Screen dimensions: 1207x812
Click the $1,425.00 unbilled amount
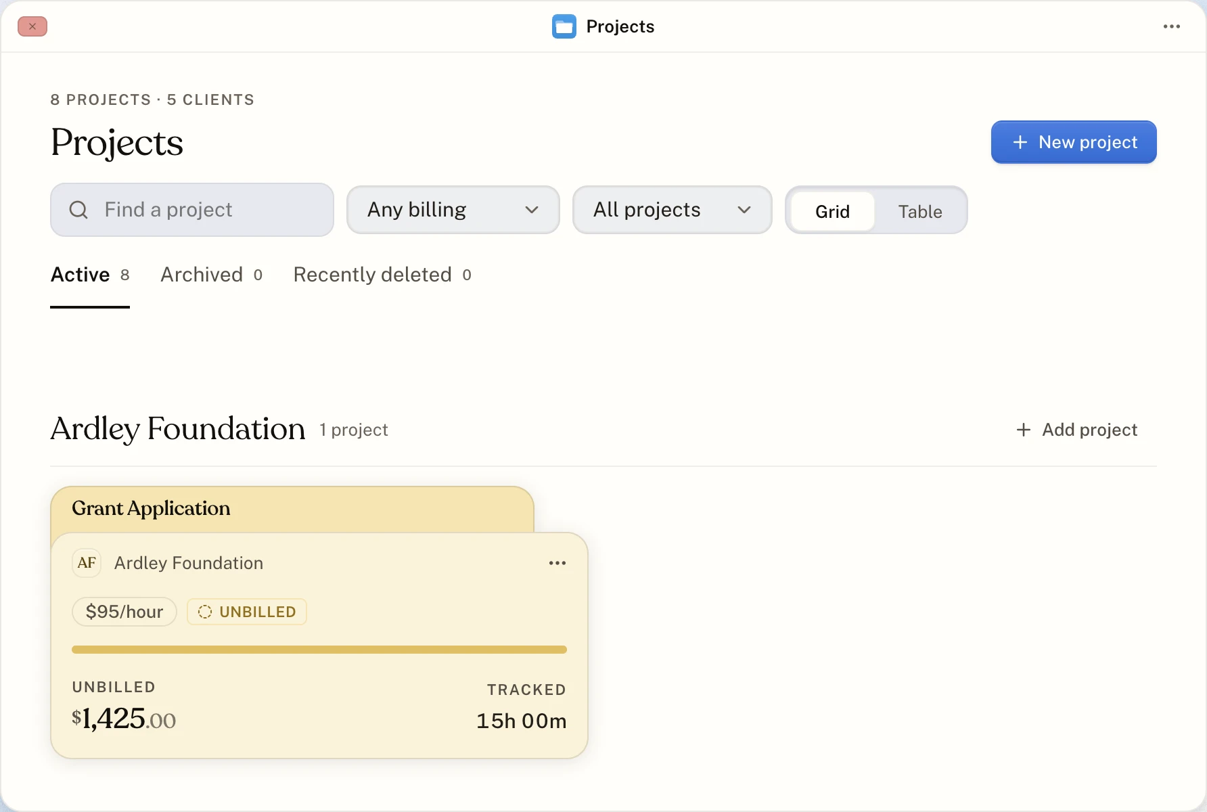tap(124, 718)
